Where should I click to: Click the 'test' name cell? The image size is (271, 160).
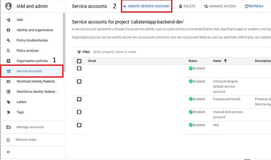(216, 125)
